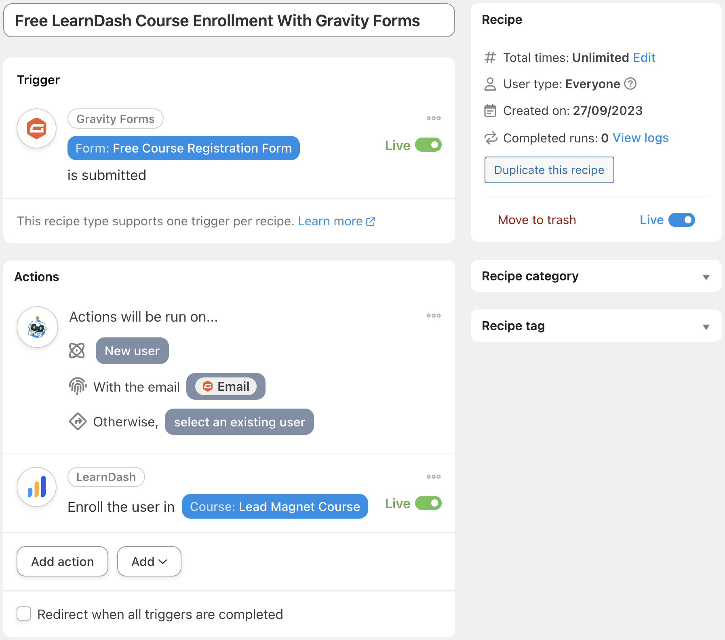Click the Uncanny Automator robot icon
The width and height of the screenshot is (725, 640).
point(37,327)
